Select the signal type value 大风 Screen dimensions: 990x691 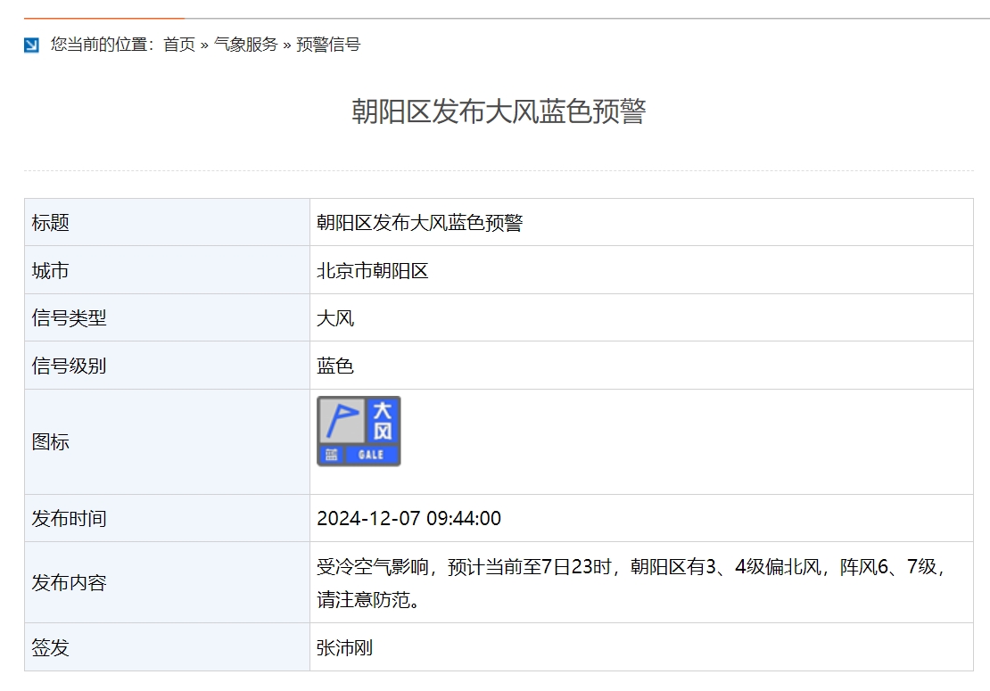(335, 318)
